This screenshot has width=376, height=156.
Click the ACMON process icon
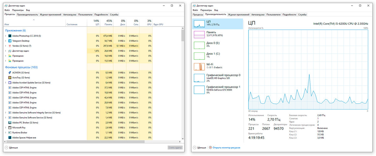pos(10,72)
